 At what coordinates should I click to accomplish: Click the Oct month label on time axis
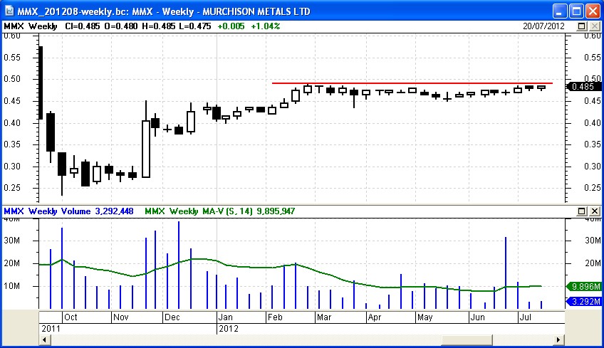point(71,317)
